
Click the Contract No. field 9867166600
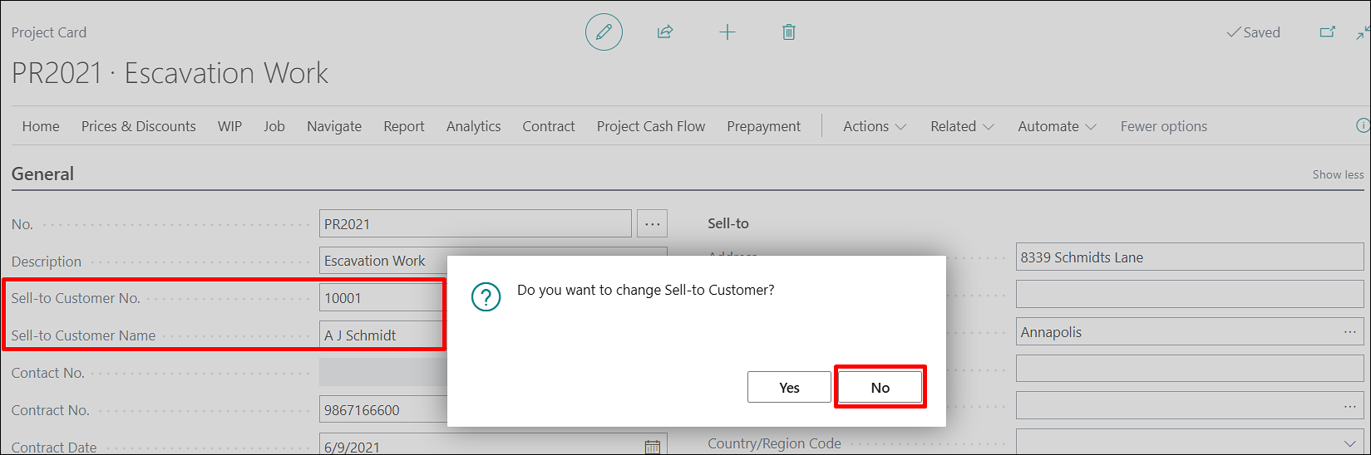[x=383, y=410]
